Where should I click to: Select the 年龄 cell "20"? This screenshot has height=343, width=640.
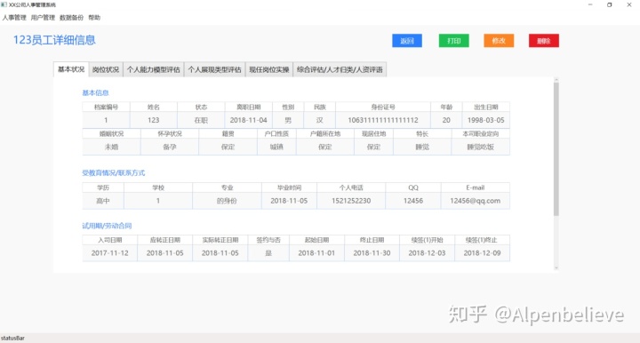446,120
